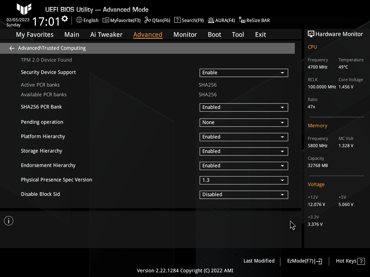Click the Last Modified button

pos(259,261)
